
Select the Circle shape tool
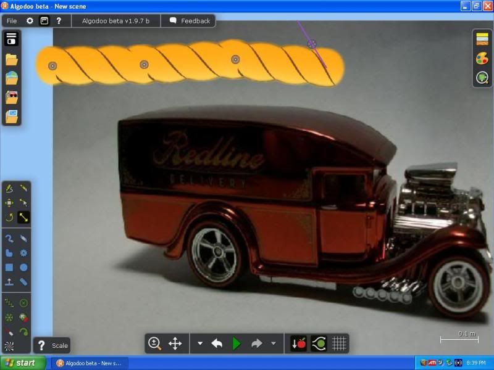point(23,268)
